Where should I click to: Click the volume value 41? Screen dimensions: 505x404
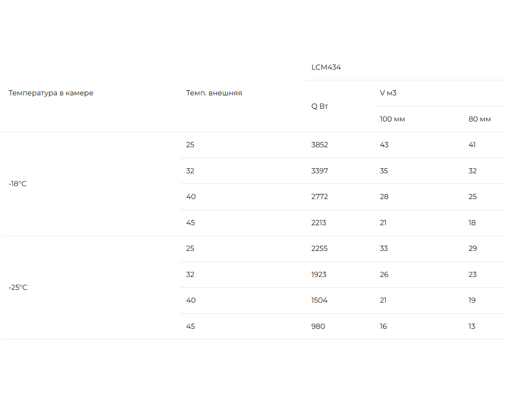point(472,145)
